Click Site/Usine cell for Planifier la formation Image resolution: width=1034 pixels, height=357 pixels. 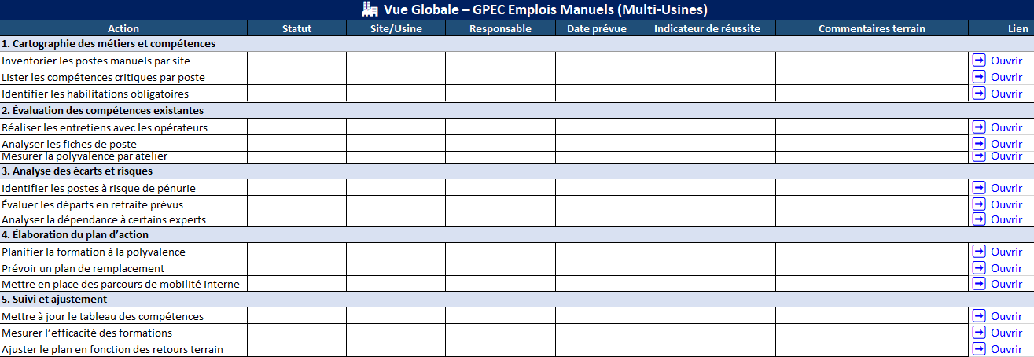click(396, 252)
